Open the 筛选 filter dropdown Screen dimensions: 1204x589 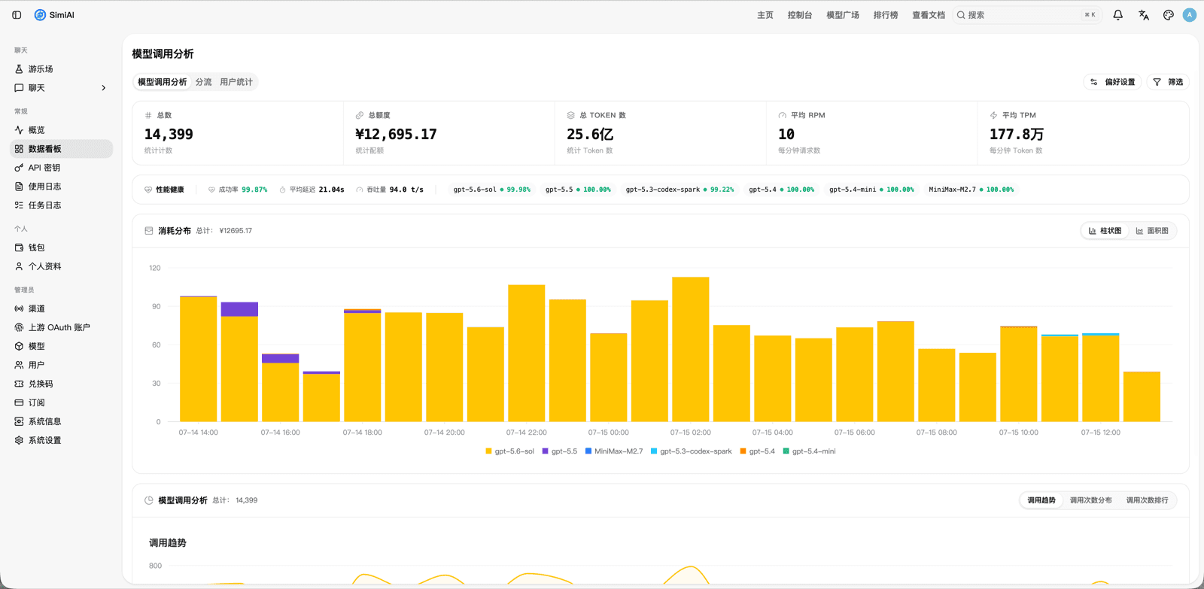[x=1168, y=82]
